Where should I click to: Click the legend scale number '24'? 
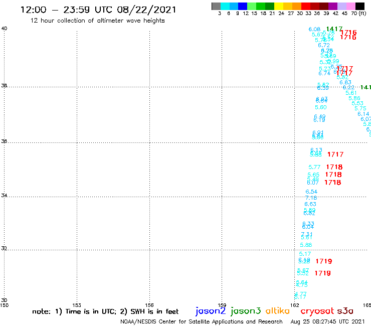[x=281, y=13]
